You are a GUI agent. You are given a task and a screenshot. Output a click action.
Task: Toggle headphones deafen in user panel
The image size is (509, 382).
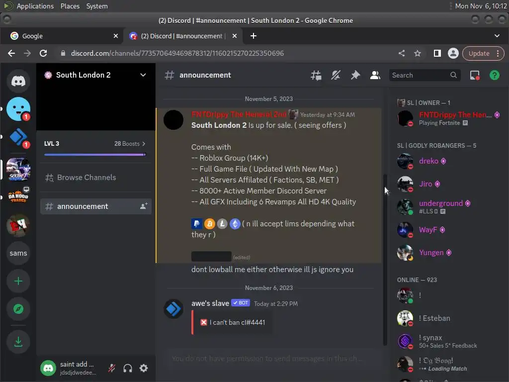[128, 368]
